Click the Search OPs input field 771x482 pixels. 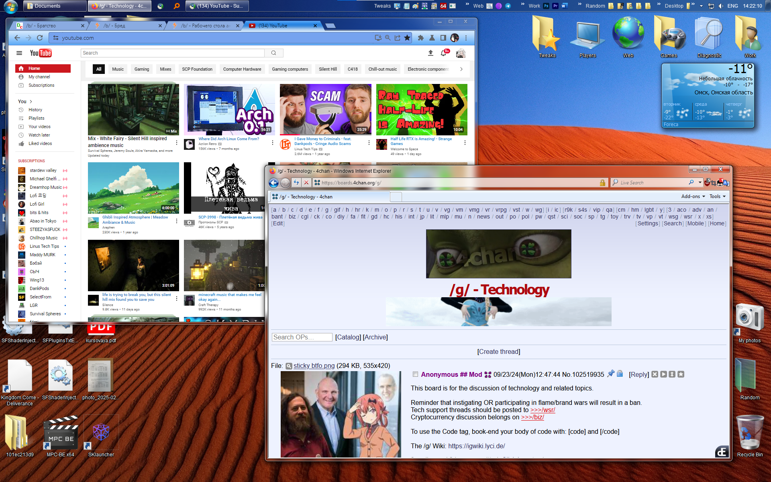[302, 337]
